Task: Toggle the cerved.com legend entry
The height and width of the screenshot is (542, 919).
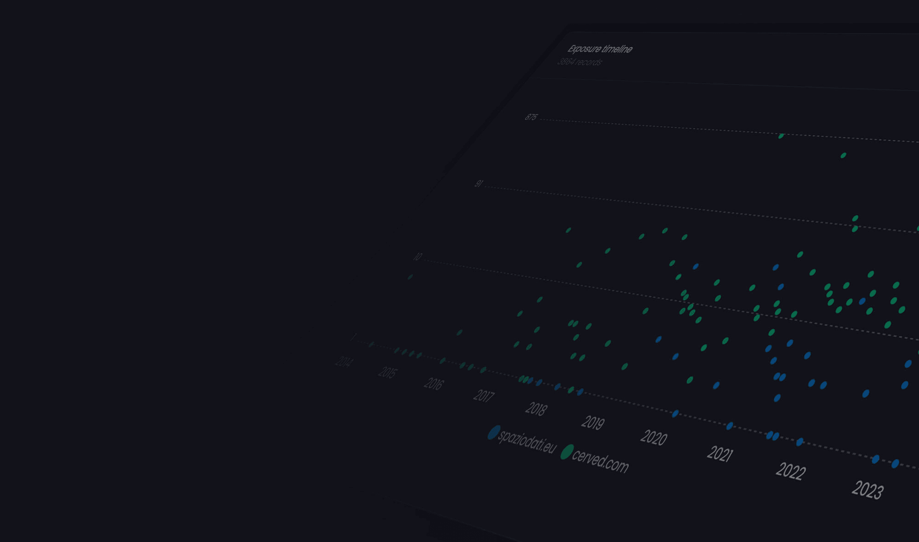Action: coord(595,459)
